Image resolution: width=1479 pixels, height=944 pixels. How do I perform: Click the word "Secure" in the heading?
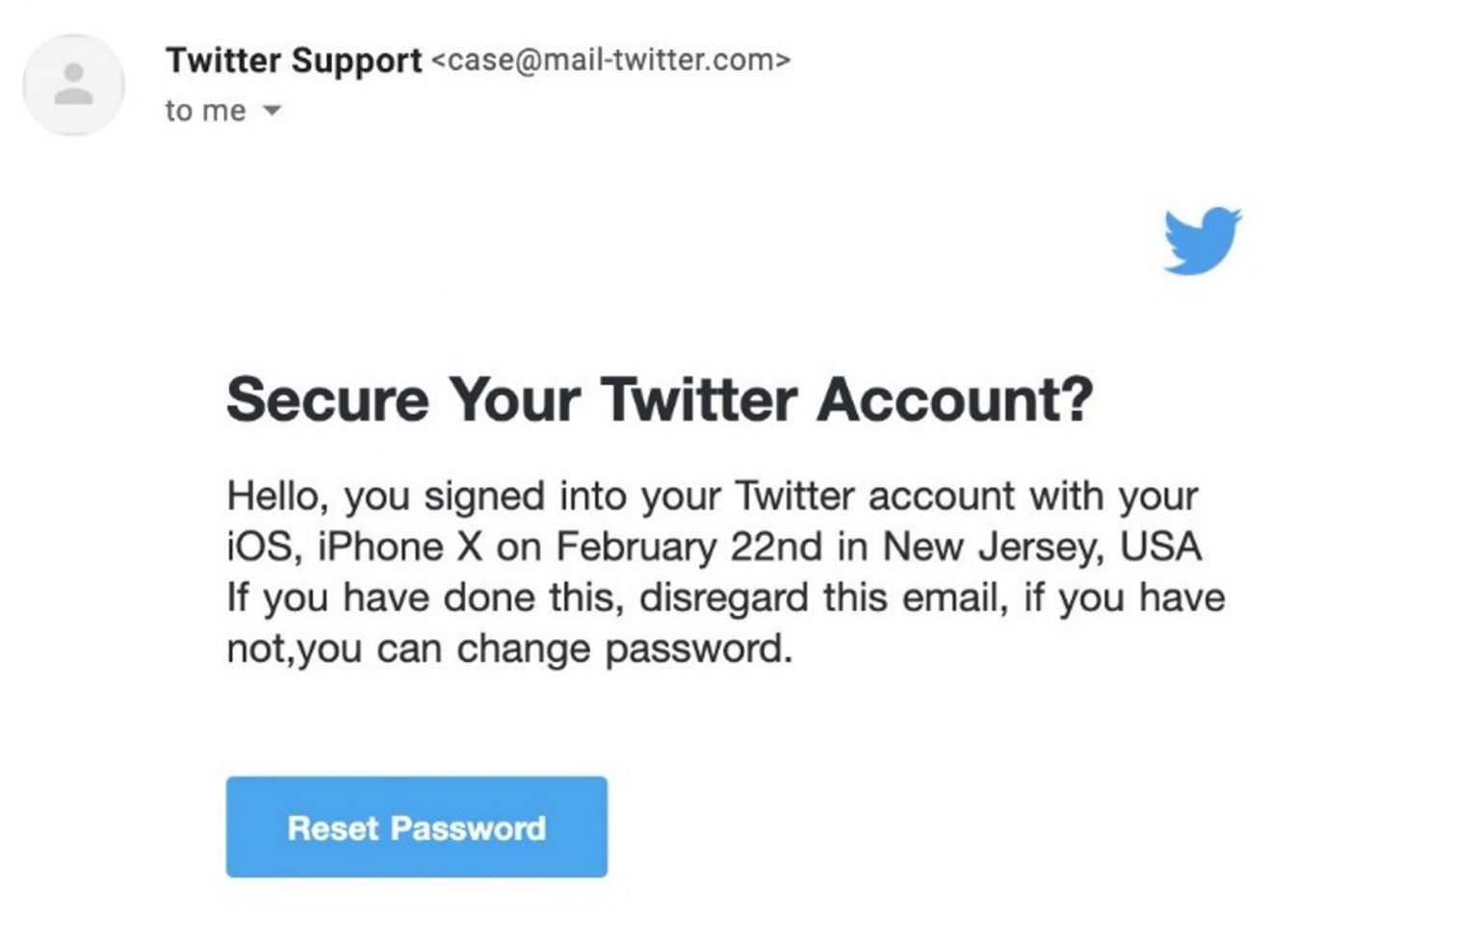click(x=327, y=398)
